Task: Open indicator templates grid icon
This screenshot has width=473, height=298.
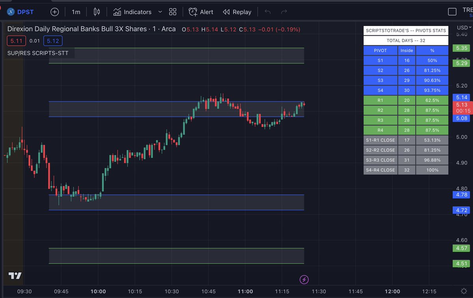Action: pos(173,12)
